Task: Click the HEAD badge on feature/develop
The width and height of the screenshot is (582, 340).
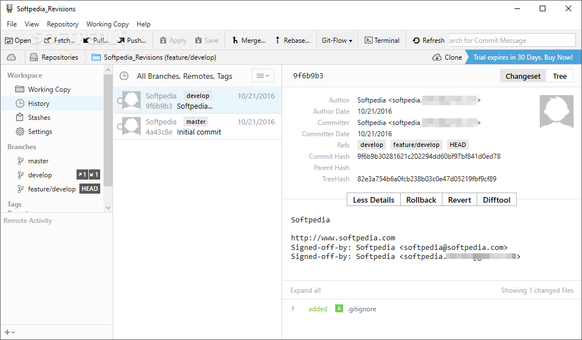Action: pyautogui.click(x=90, y=189)
